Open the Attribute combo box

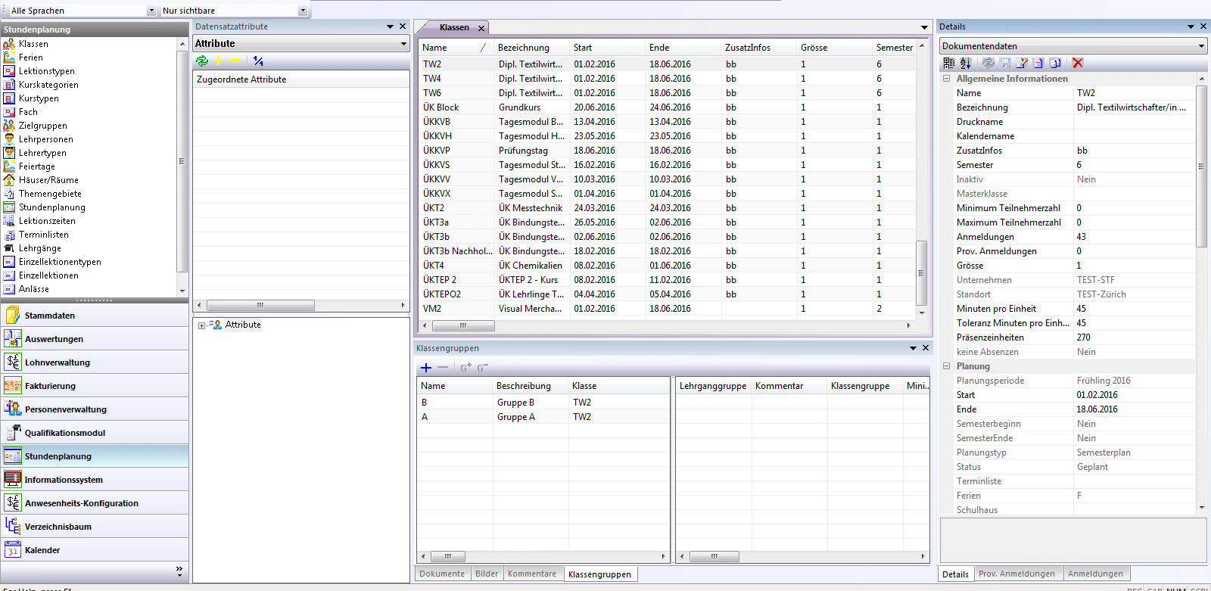(403, 44)
